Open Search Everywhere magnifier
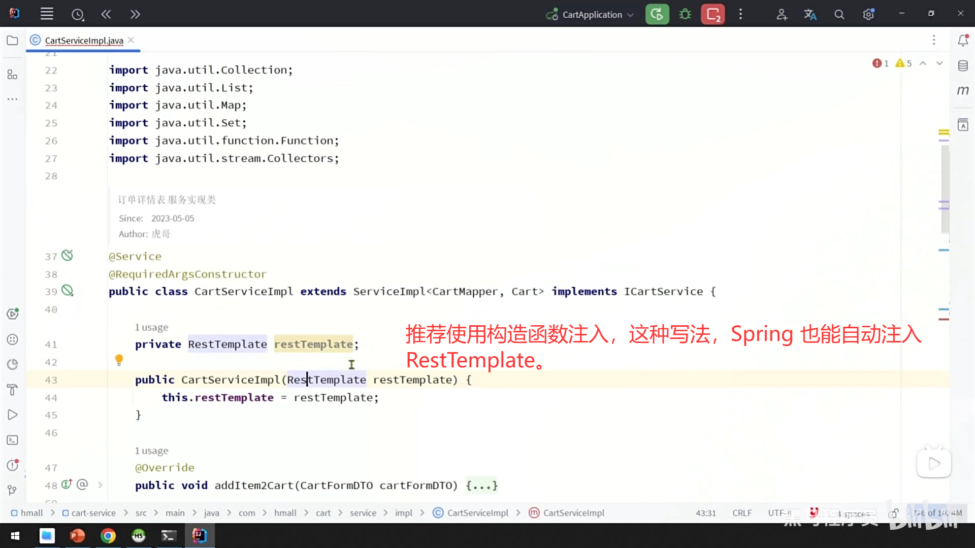Image resolution: width=975 pixels, height=548 pixels. [839, 15]
